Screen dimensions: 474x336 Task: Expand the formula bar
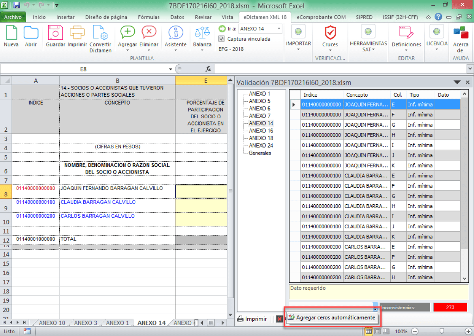click(x=470, y=69)
